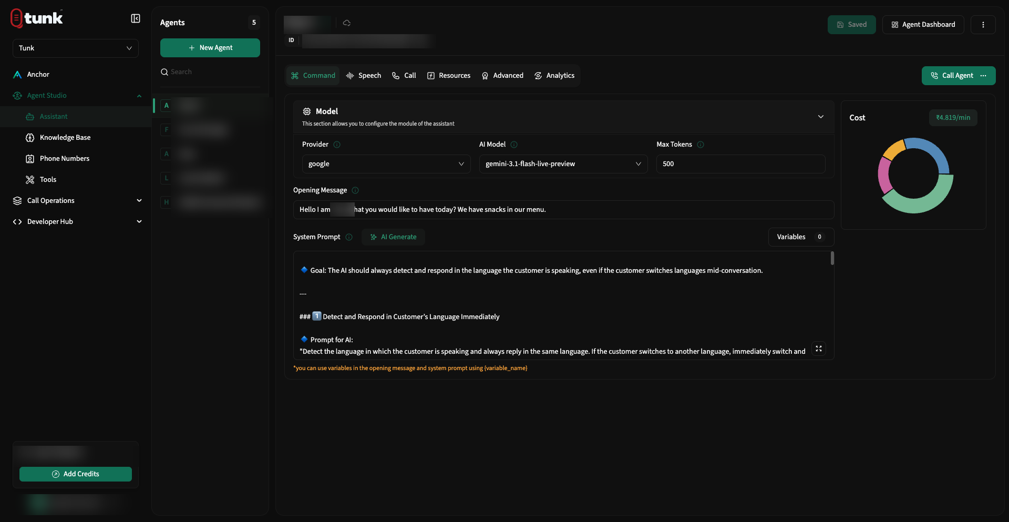Click info icon next to System Prompt
This screenshot has width=1009, height=522.
click(x=349, y=237)
